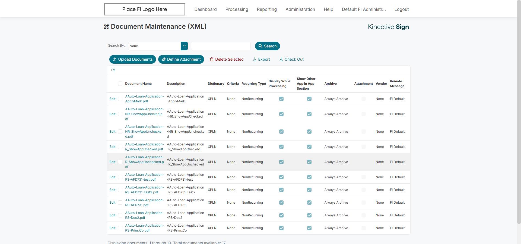Viewport: 521px width, 244px height.
Task: Uncheck Display While Processing for RS-Doc2 row
Action: pos(281,215)
